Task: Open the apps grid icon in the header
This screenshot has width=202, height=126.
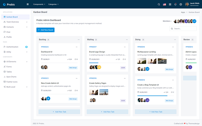Action: tap(170, 4)
